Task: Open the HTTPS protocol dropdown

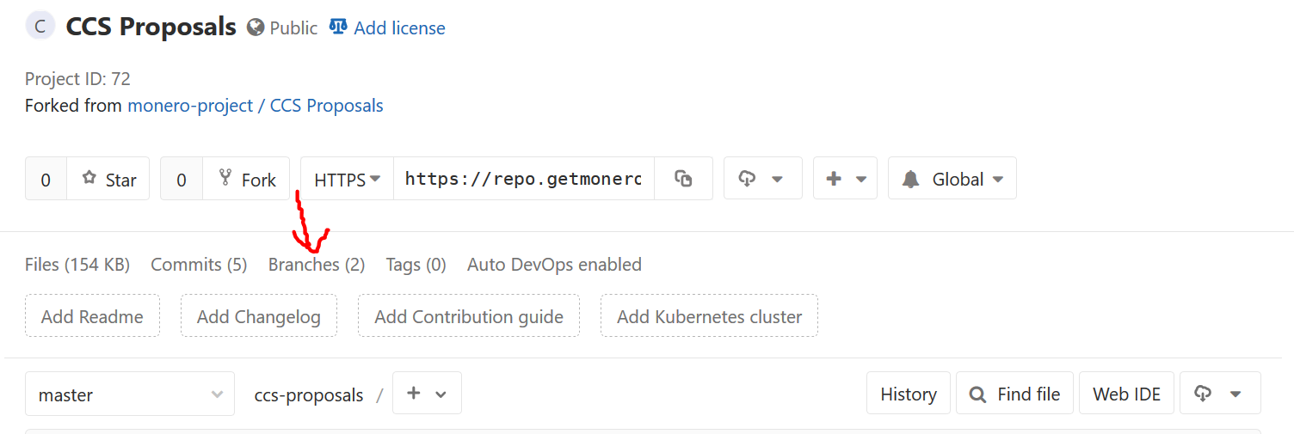Action: click(347, 179)
